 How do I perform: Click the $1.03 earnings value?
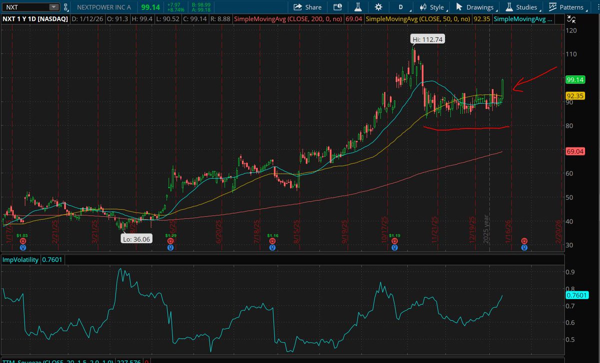coord(22,235)
